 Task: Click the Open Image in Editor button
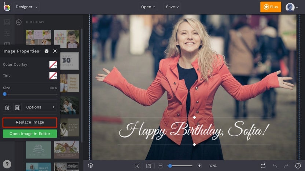point(30,133)
